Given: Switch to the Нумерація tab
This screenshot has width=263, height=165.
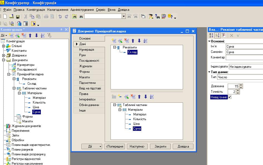Looking at the screenshot, I should 89,50.
